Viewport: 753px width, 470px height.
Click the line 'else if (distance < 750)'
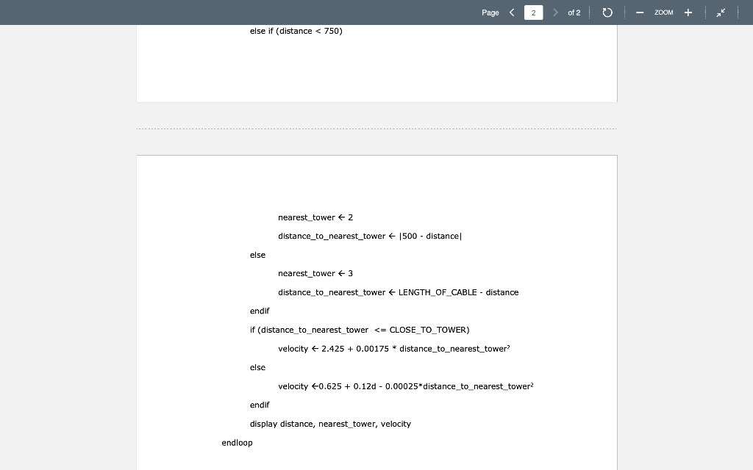point(296,31)
